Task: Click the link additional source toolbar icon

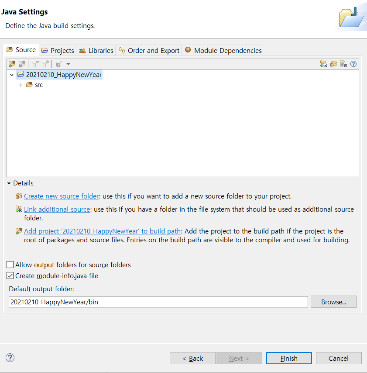Action: [323, 64]
